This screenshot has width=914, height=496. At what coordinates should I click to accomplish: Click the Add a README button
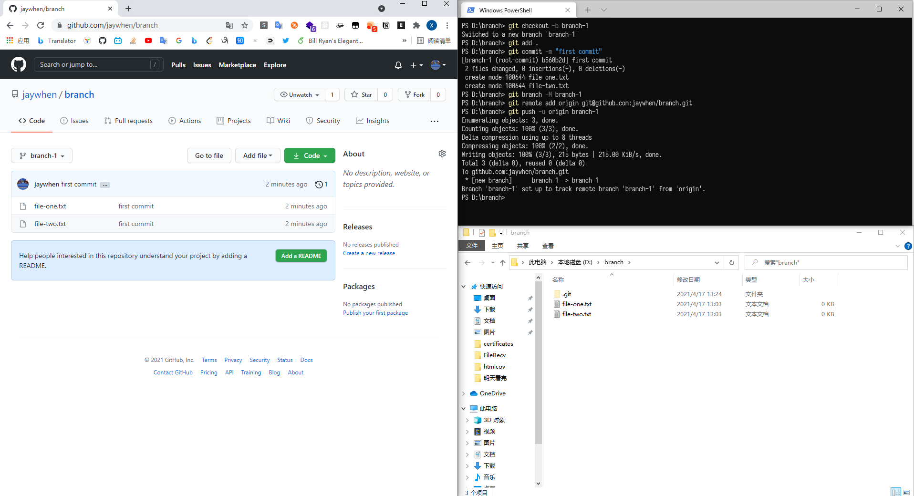(x=301, y=256)
